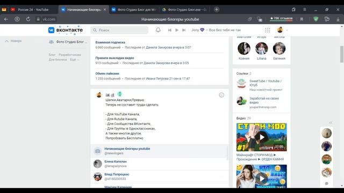
Task: Click the Разработчикам footer link
Action: pos(70,55)
